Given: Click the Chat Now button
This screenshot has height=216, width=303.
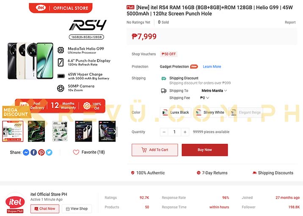Looking at the screenshot, I should click(45, 209).
